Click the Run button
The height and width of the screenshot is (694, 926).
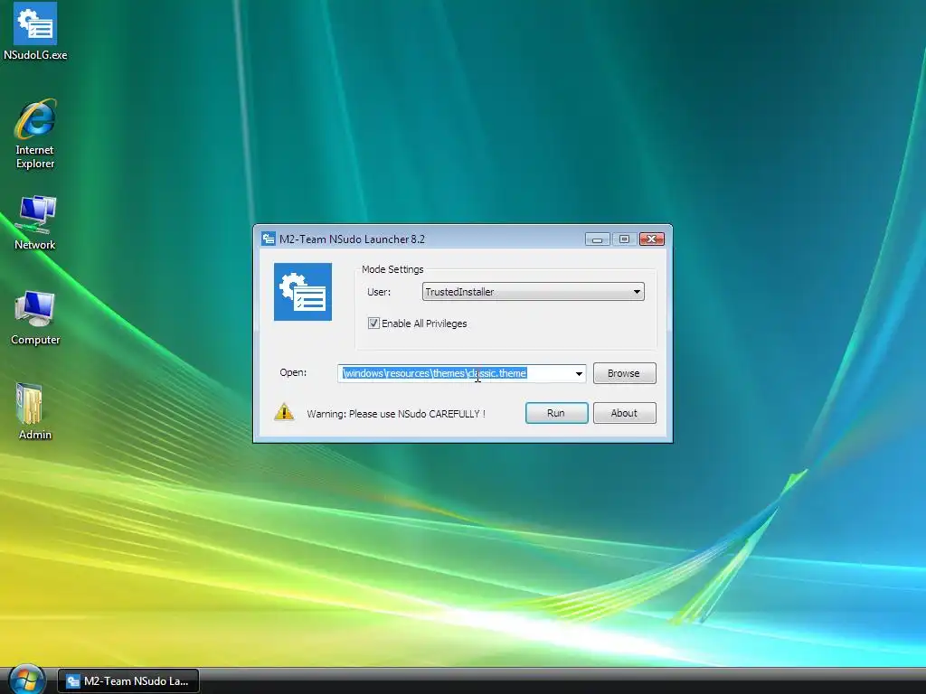(x=556, y=413)
